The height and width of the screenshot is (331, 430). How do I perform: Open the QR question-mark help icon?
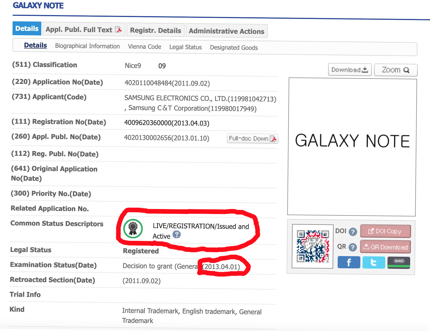pos(353,247)
